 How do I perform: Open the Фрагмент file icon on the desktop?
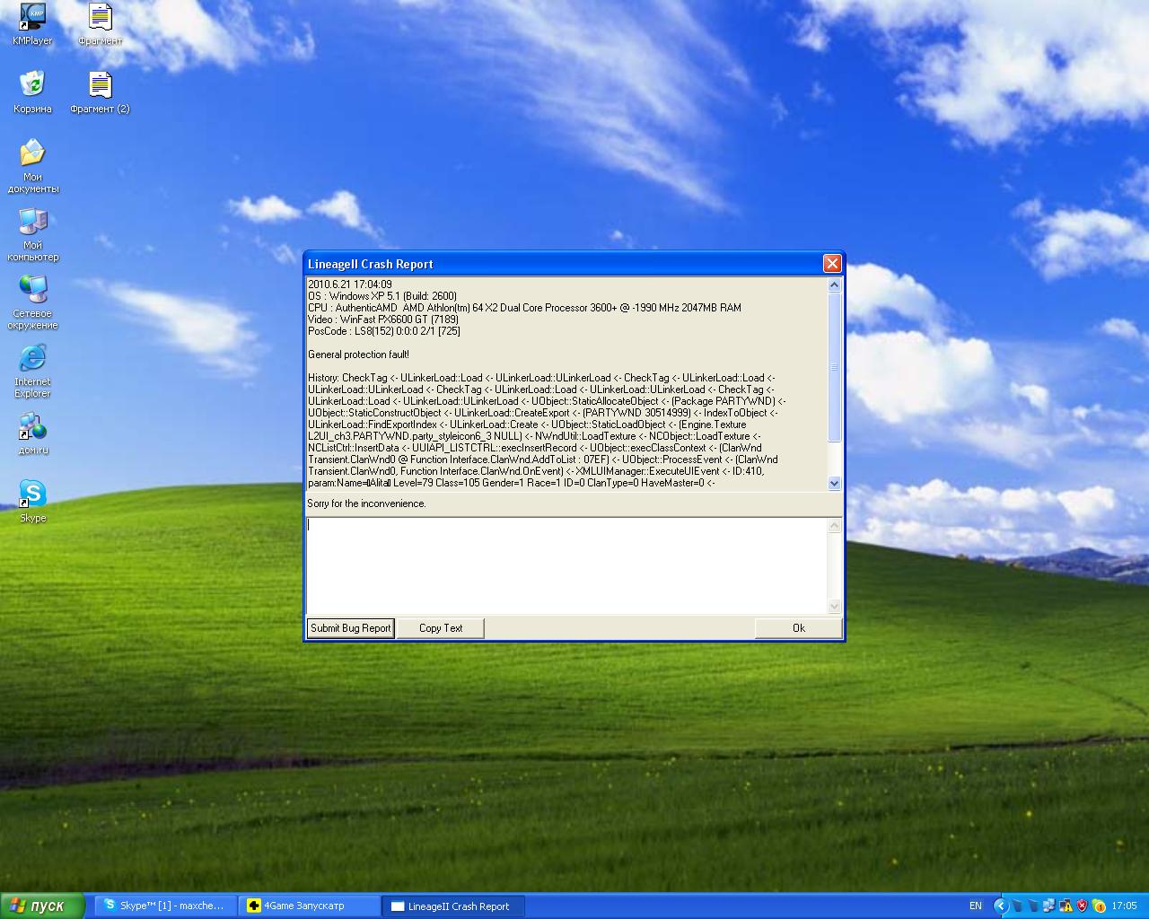coord(100,25)
